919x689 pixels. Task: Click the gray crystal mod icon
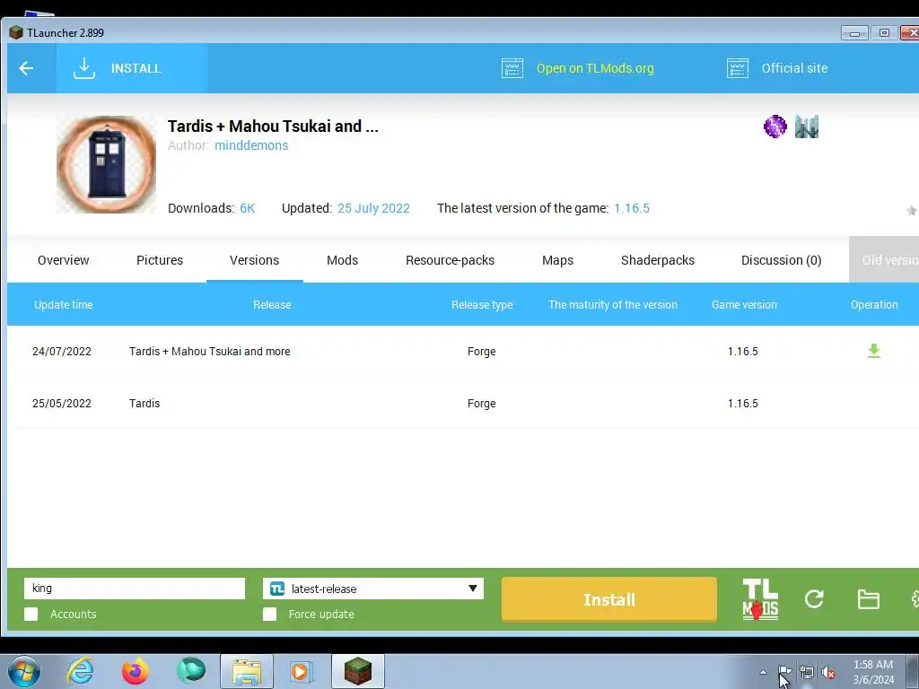tap(807, 126)
